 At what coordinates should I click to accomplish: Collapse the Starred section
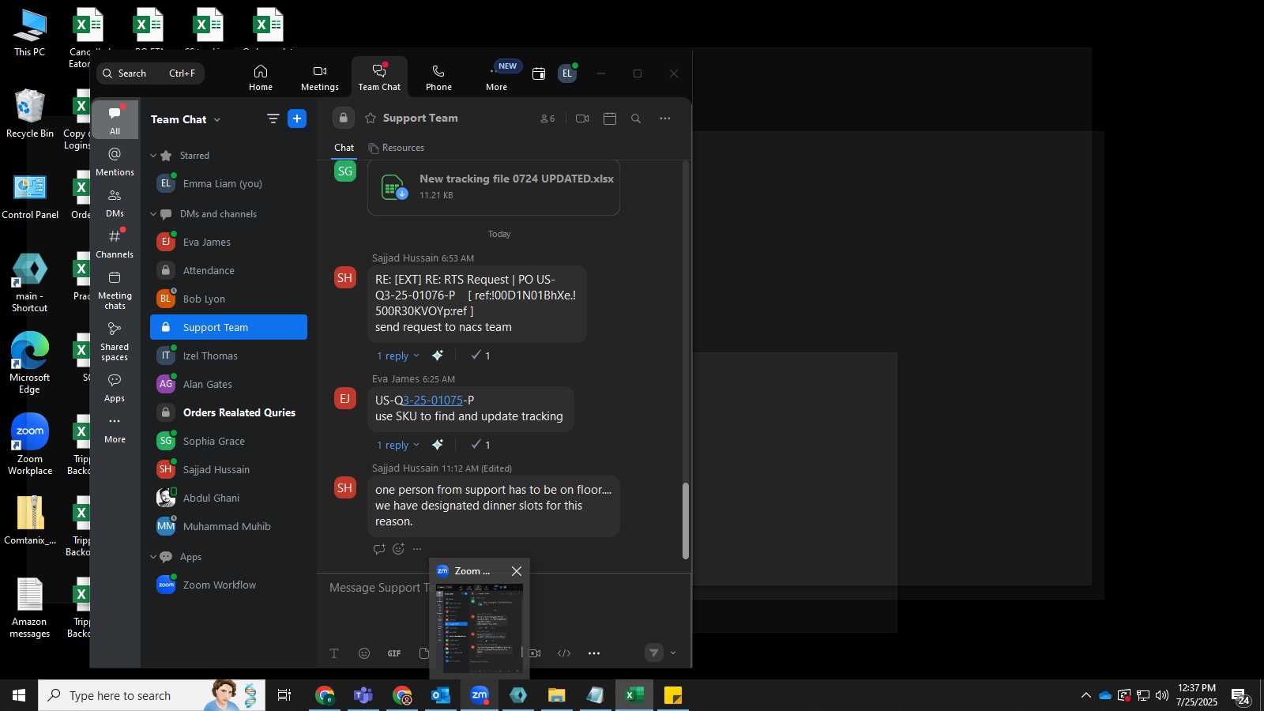(153, 156)
